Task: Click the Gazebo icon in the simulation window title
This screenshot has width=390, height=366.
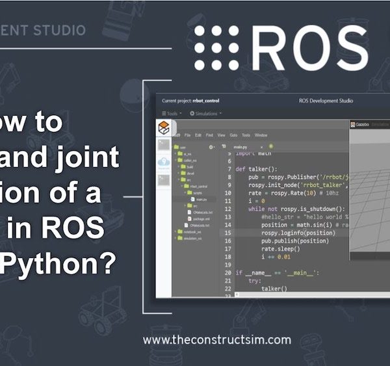Action: pos(353,125)
